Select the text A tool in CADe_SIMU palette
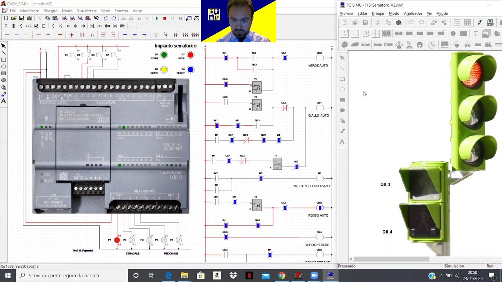 4,101
